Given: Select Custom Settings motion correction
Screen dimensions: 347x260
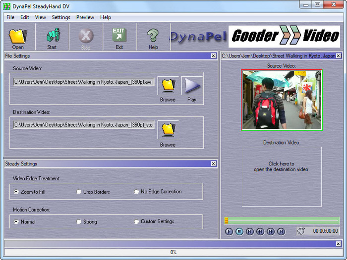Looking at the screenshot, I should pos(136,221).
